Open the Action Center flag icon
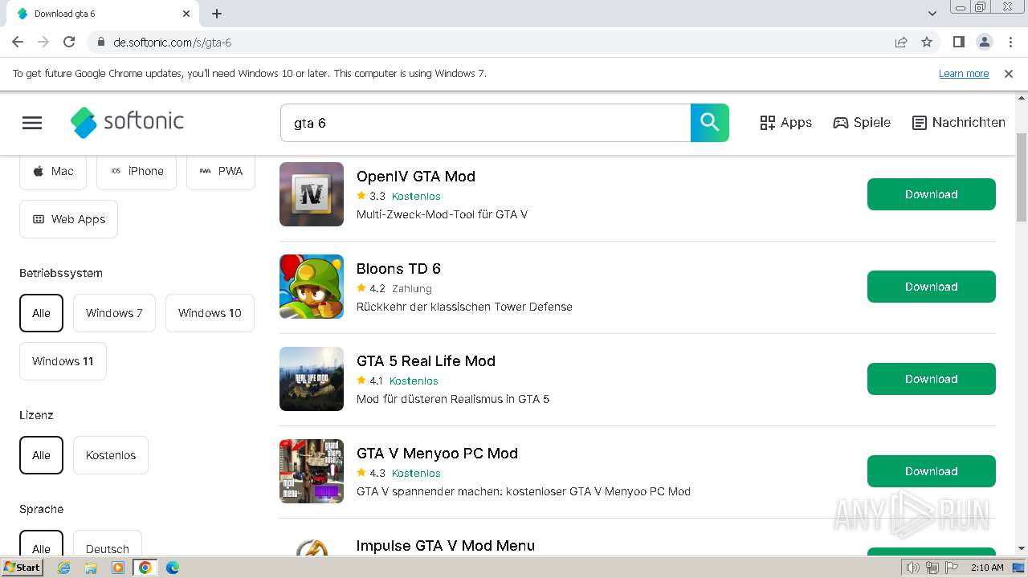 (952, 568)
